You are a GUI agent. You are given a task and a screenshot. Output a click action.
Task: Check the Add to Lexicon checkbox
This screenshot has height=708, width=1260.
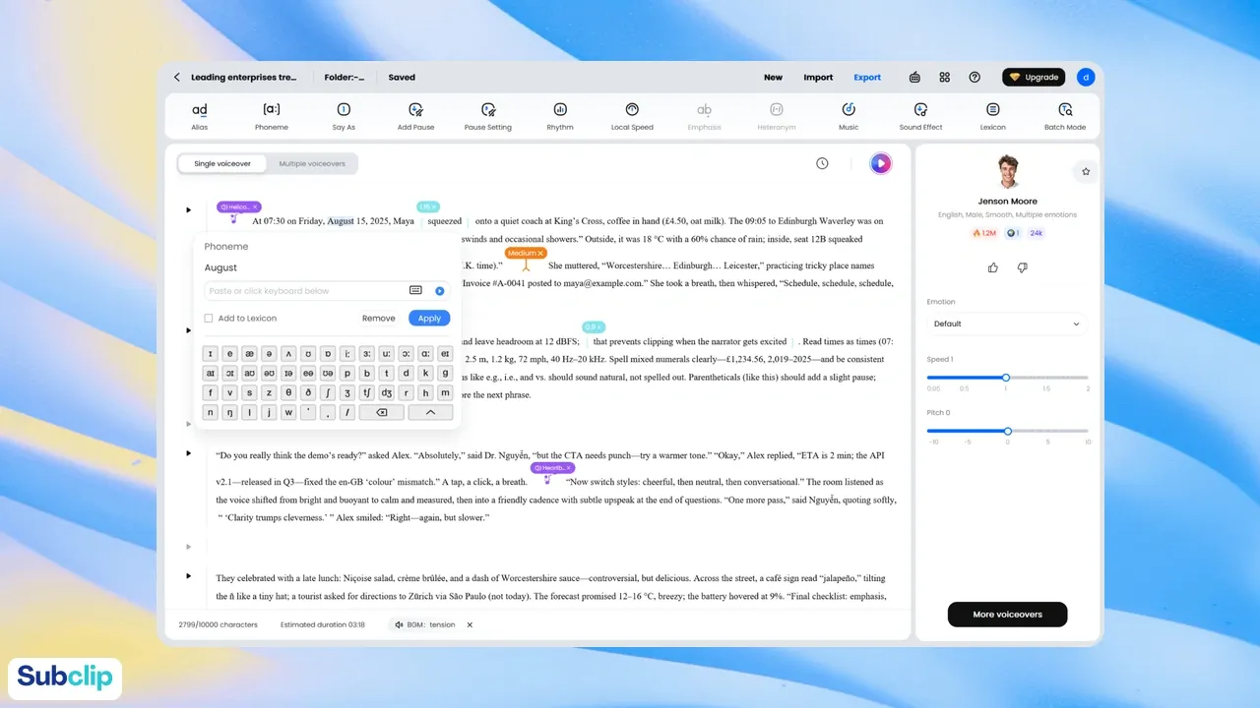209,319
